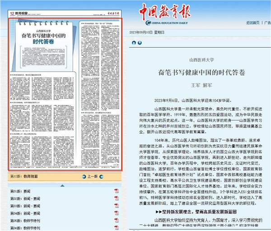Open the 广告 link in header
The height and width of the screenshot is (231, 271).
coord(267,22)
